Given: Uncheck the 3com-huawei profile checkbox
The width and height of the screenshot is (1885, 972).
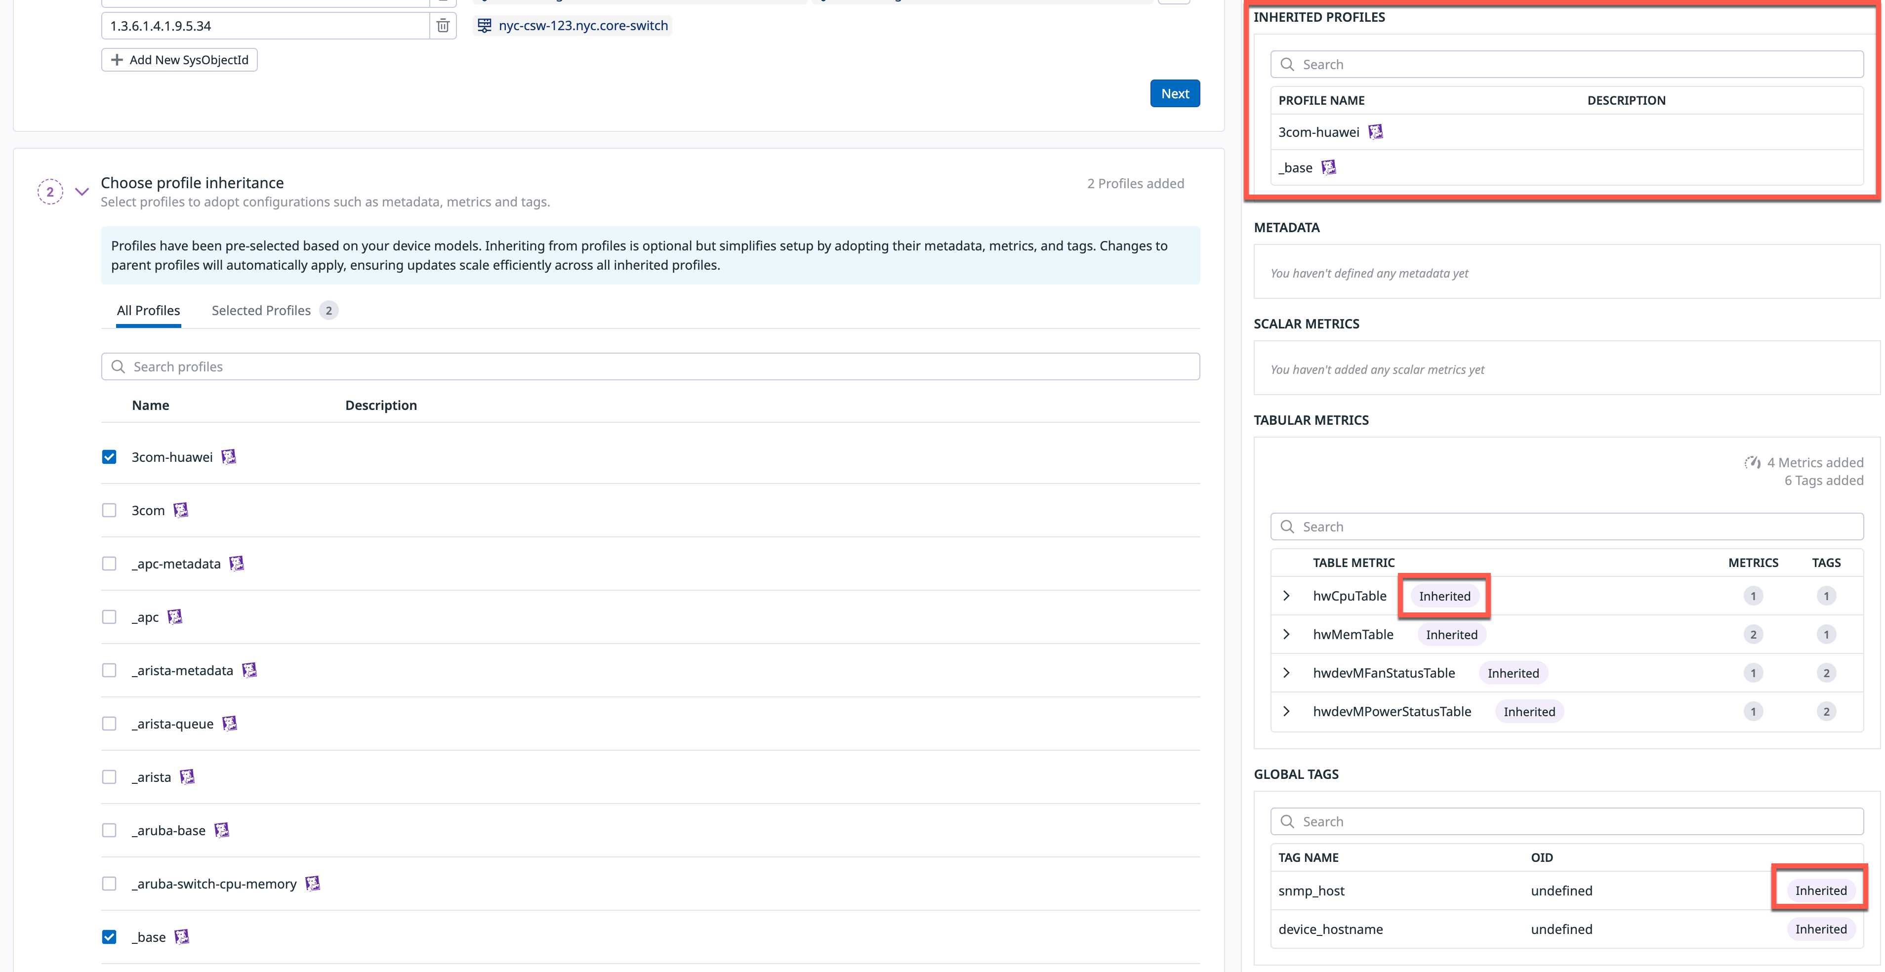Looking at the screenshot, I should pyautogui.click(x=109, y=457).
